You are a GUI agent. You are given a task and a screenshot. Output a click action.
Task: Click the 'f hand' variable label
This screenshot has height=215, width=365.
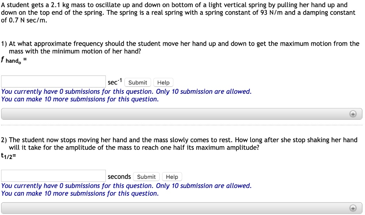pos(11,61)
